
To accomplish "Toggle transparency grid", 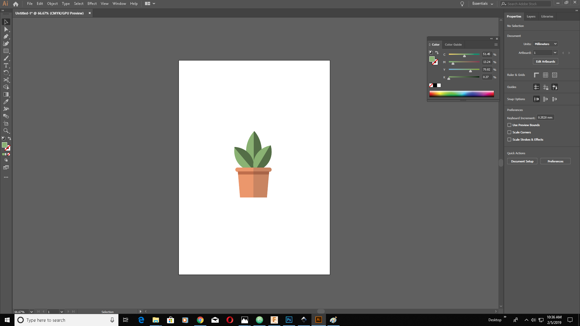I will coord(555,75).
